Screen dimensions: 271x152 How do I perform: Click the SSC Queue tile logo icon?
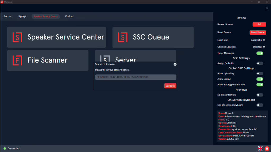click(123, 37)
